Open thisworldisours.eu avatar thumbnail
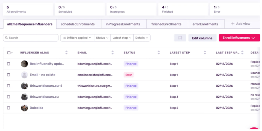 (x=24, y=97)
